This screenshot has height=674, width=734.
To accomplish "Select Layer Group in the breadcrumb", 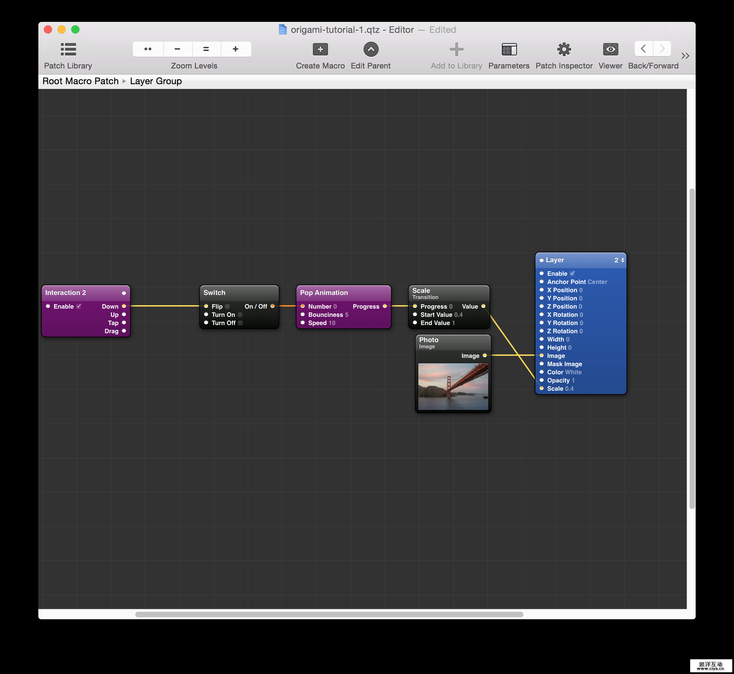I will click(x=156, y=81).
